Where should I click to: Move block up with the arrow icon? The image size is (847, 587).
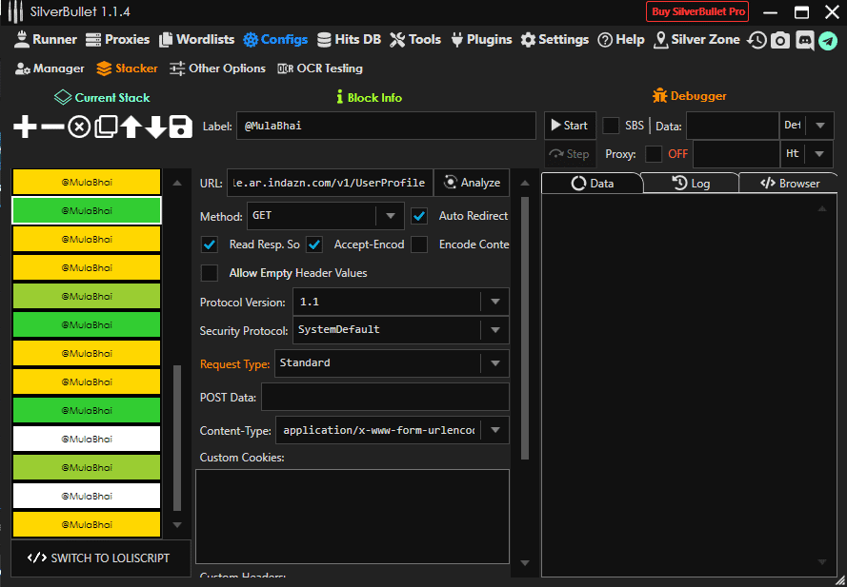click(131, 127)
